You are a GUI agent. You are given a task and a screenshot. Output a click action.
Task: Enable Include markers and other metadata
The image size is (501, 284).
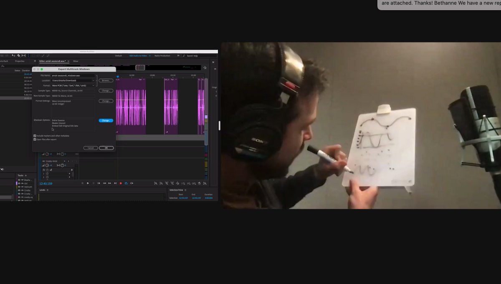point(35,136)
